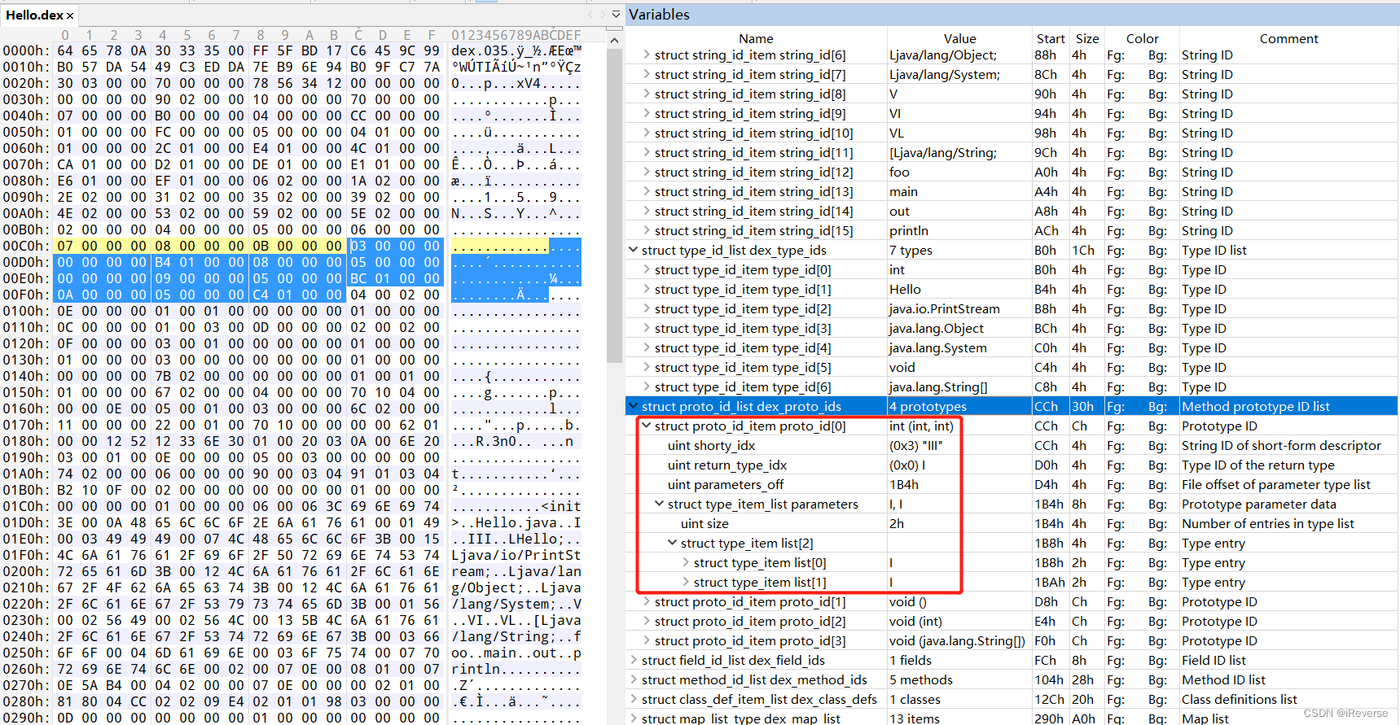Screen dimensions: 1400x725
Task: Click the 'Field ID list' comment
Action: click(x=1213, y=660)
